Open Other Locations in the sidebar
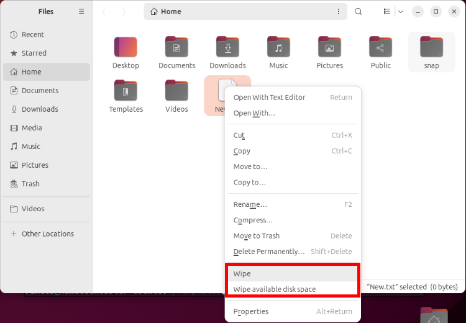 47,234
